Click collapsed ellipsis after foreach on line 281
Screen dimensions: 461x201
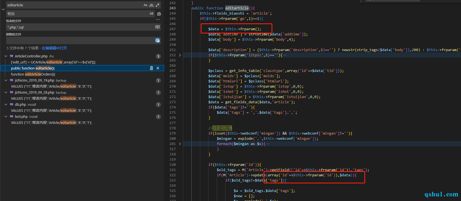pyautogui.click(x=268, y=144)
